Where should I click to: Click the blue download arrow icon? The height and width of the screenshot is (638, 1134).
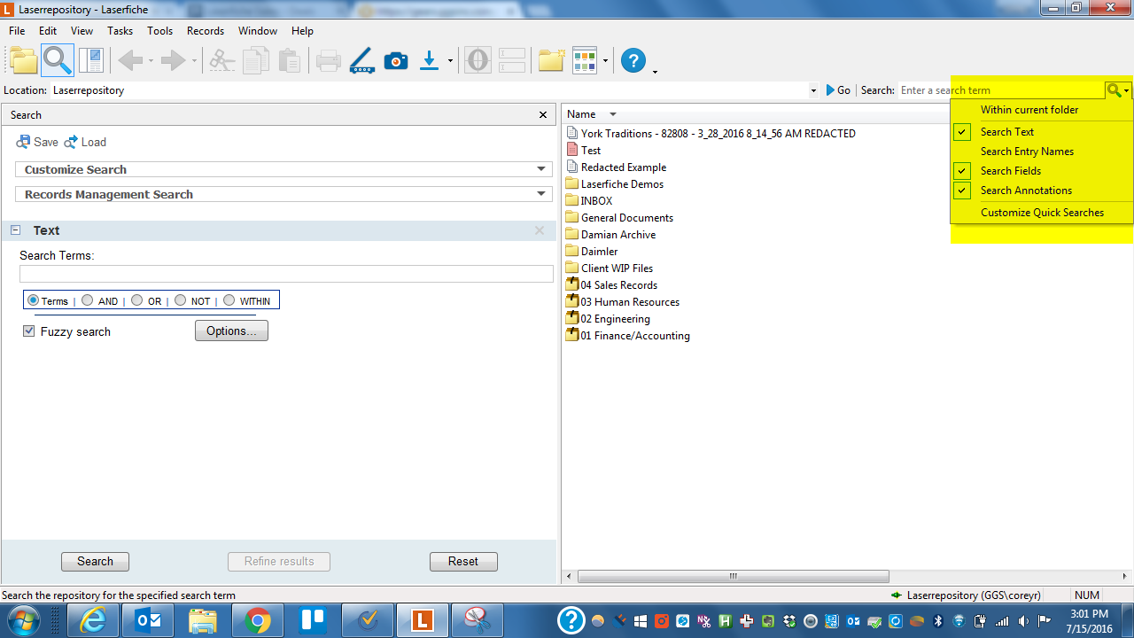coord(430,60)
